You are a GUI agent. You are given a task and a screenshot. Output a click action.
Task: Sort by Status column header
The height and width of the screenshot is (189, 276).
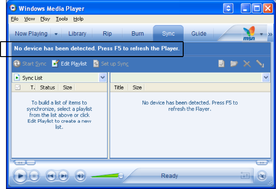(x=47, y=87)
